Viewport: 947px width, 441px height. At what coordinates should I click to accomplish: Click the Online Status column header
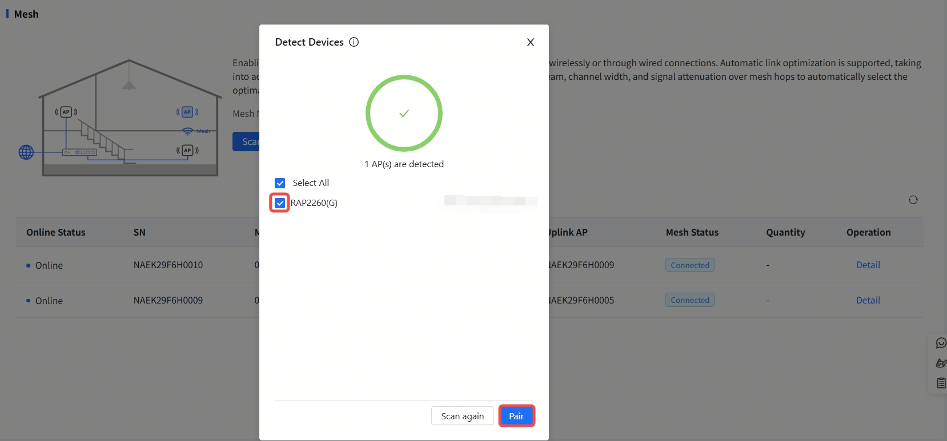pos(56,232)
